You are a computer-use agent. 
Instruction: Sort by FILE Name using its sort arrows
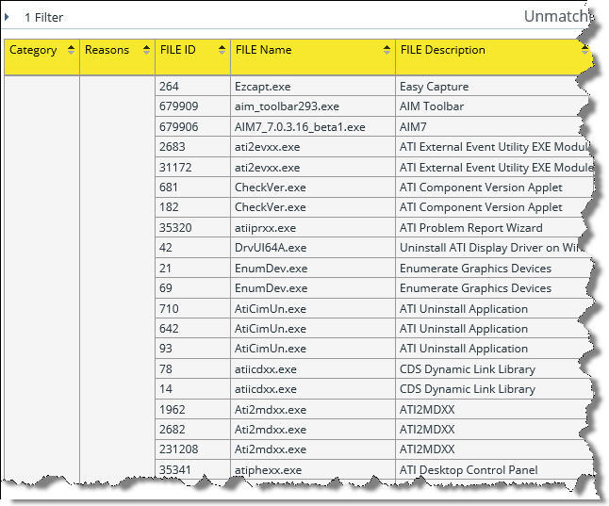click(x=387, y=50)
